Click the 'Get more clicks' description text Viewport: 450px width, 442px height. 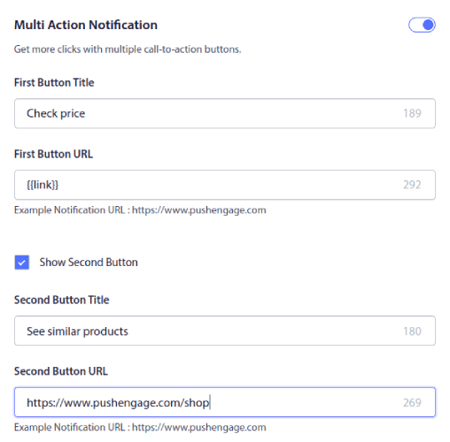click(x=128, y=50)
